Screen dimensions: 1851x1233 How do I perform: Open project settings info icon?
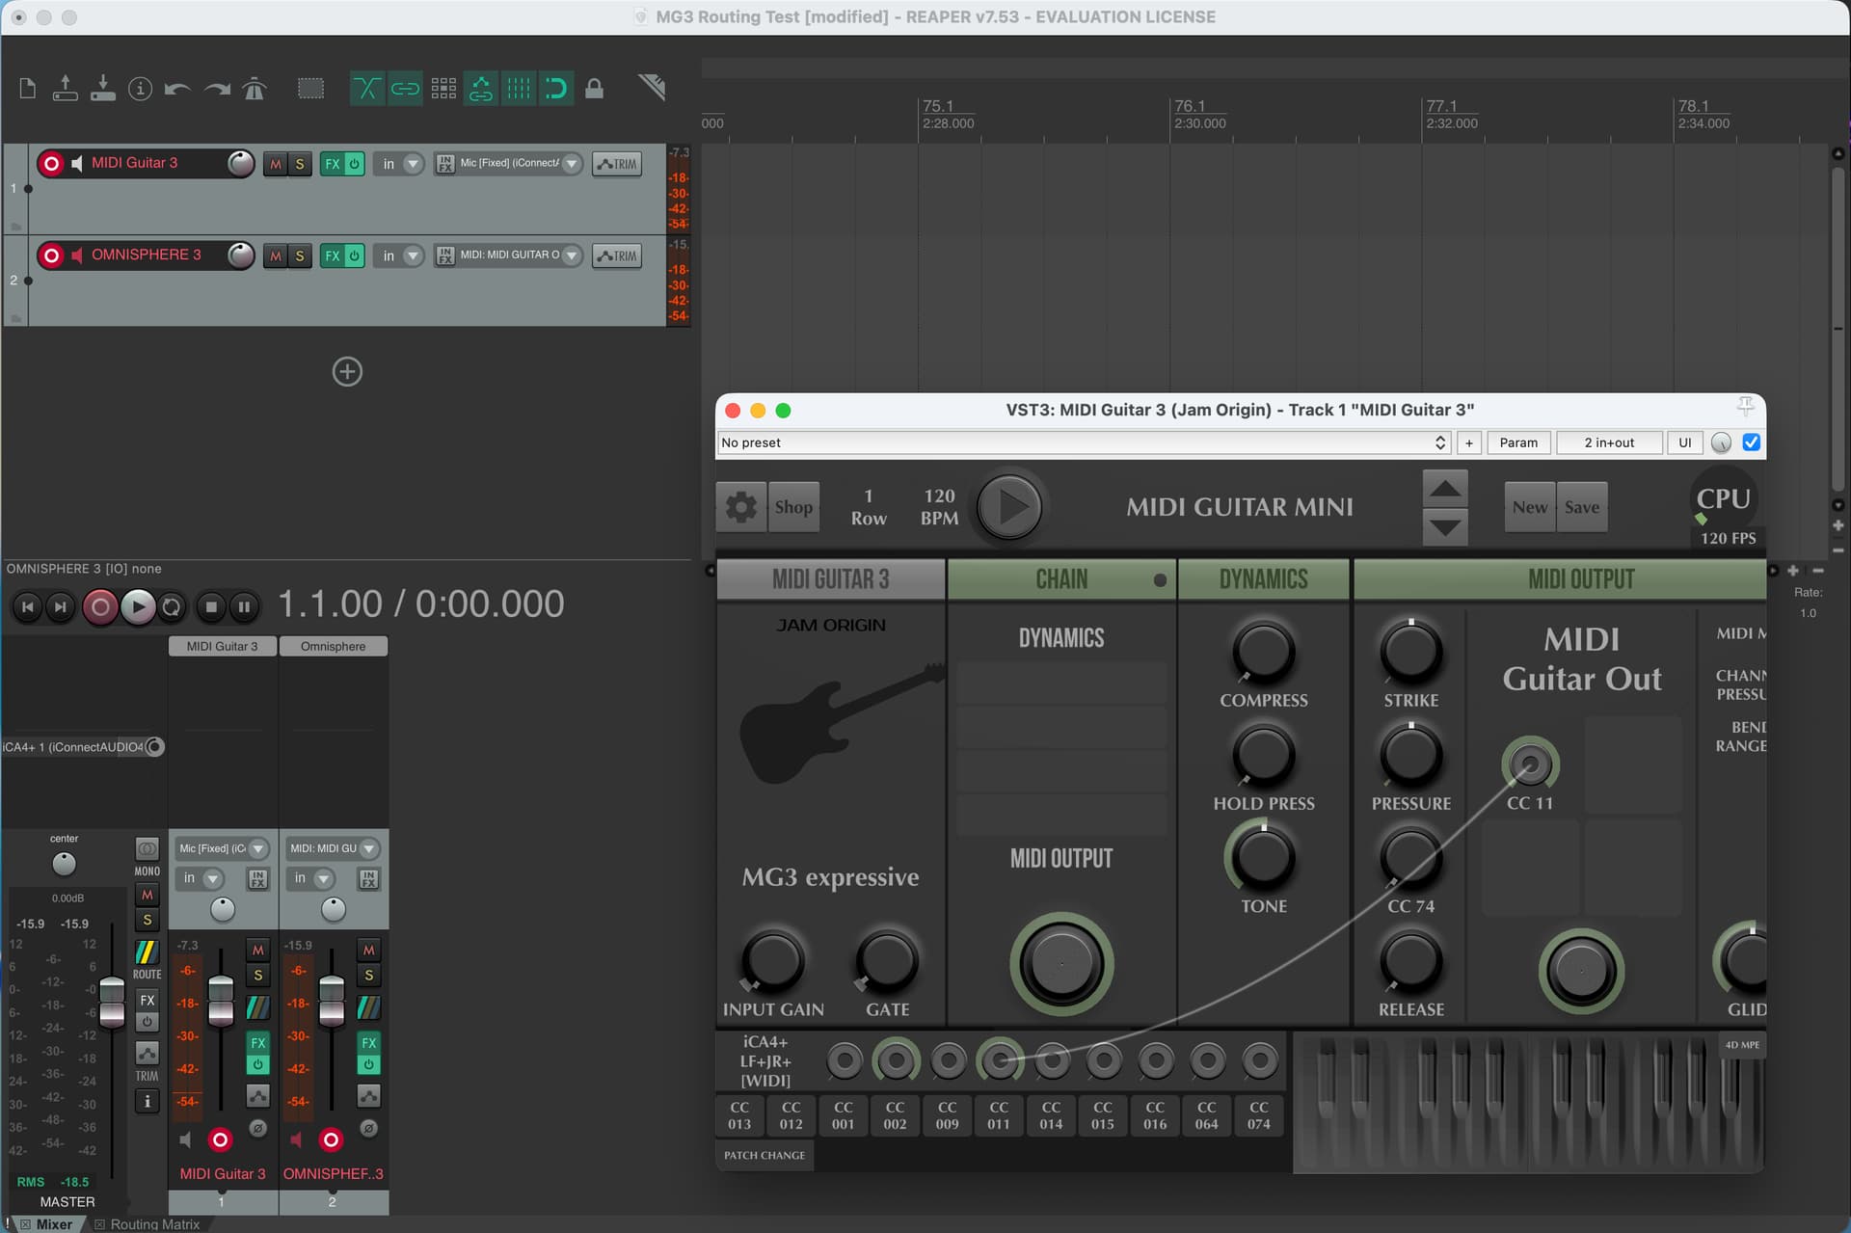click(x=141, y=89)
